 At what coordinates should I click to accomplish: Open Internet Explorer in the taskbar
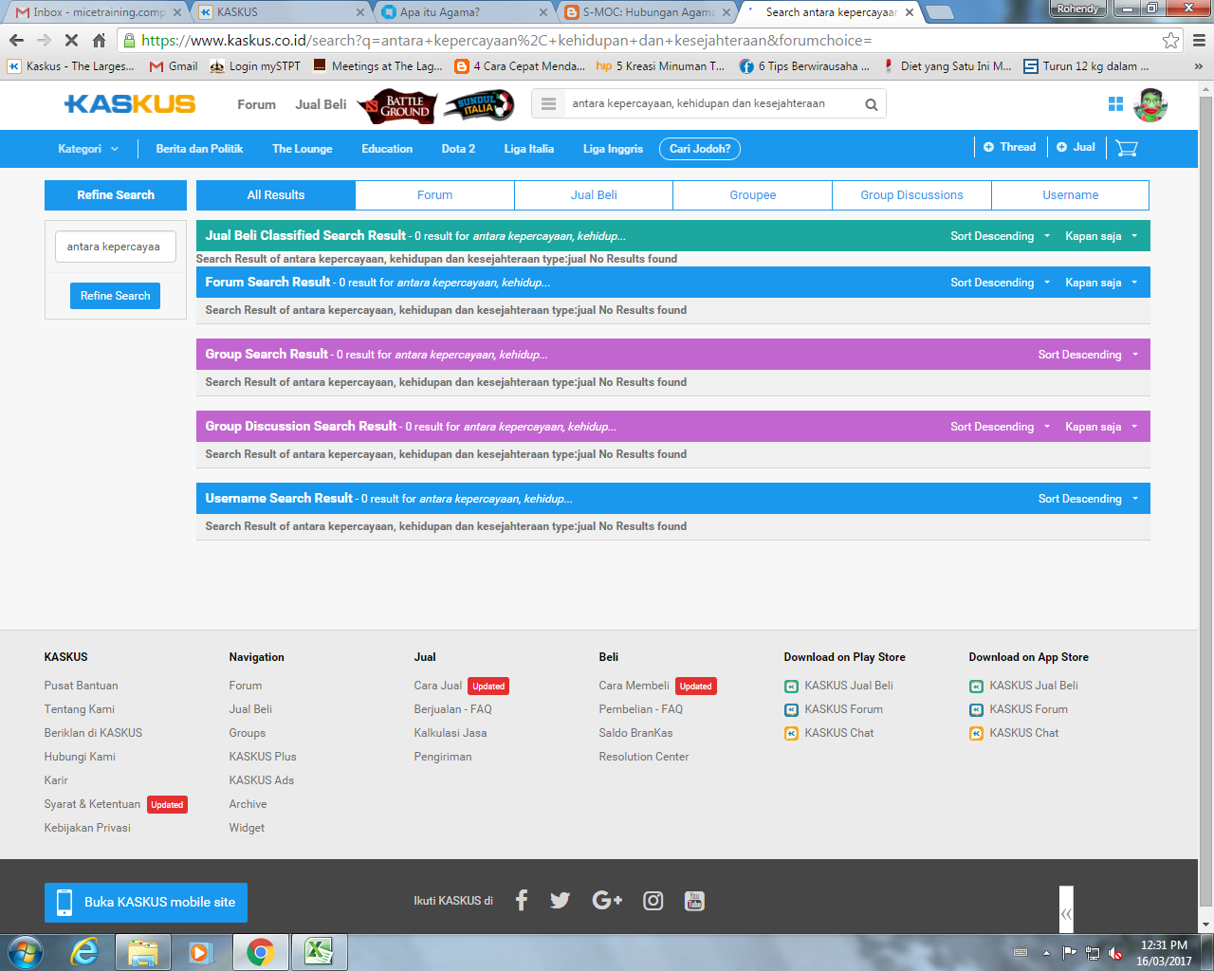(x=85, y=951)
